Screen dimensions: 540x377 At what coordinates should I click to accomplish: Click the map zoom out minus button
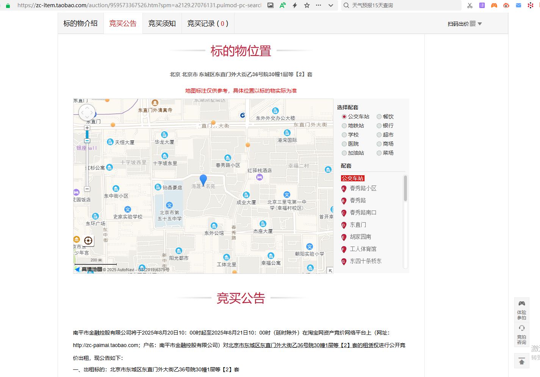pos(87,188)
